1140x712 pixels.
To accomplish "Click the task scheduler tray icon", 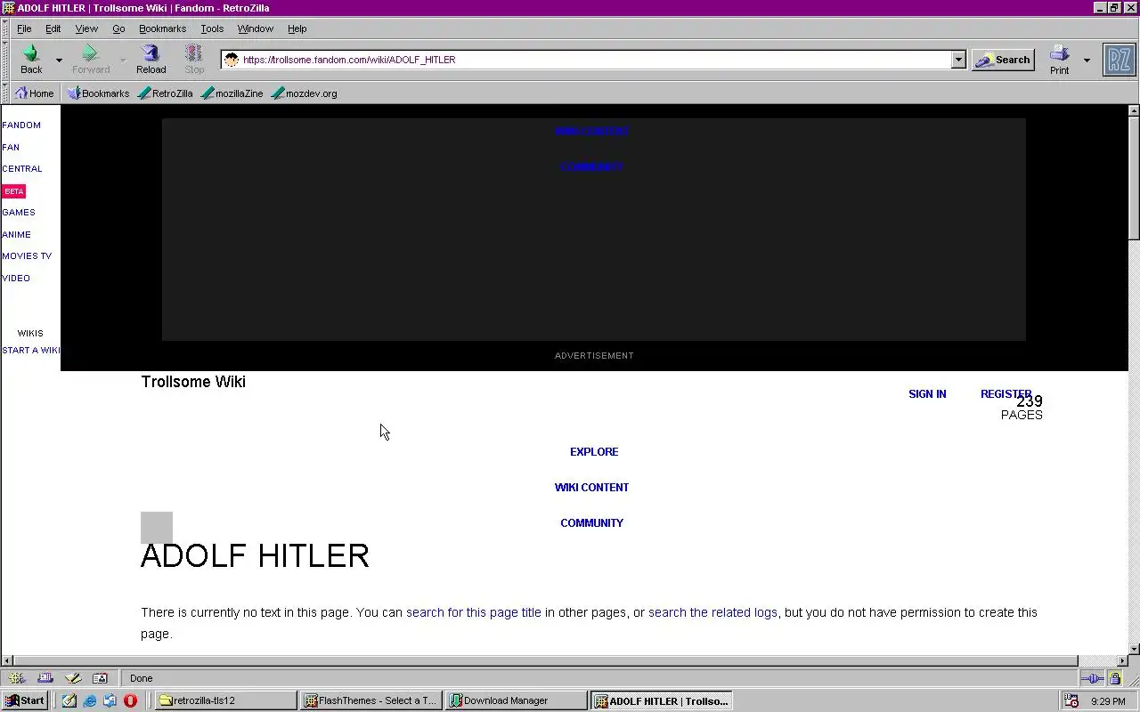I will (1072, 701).
